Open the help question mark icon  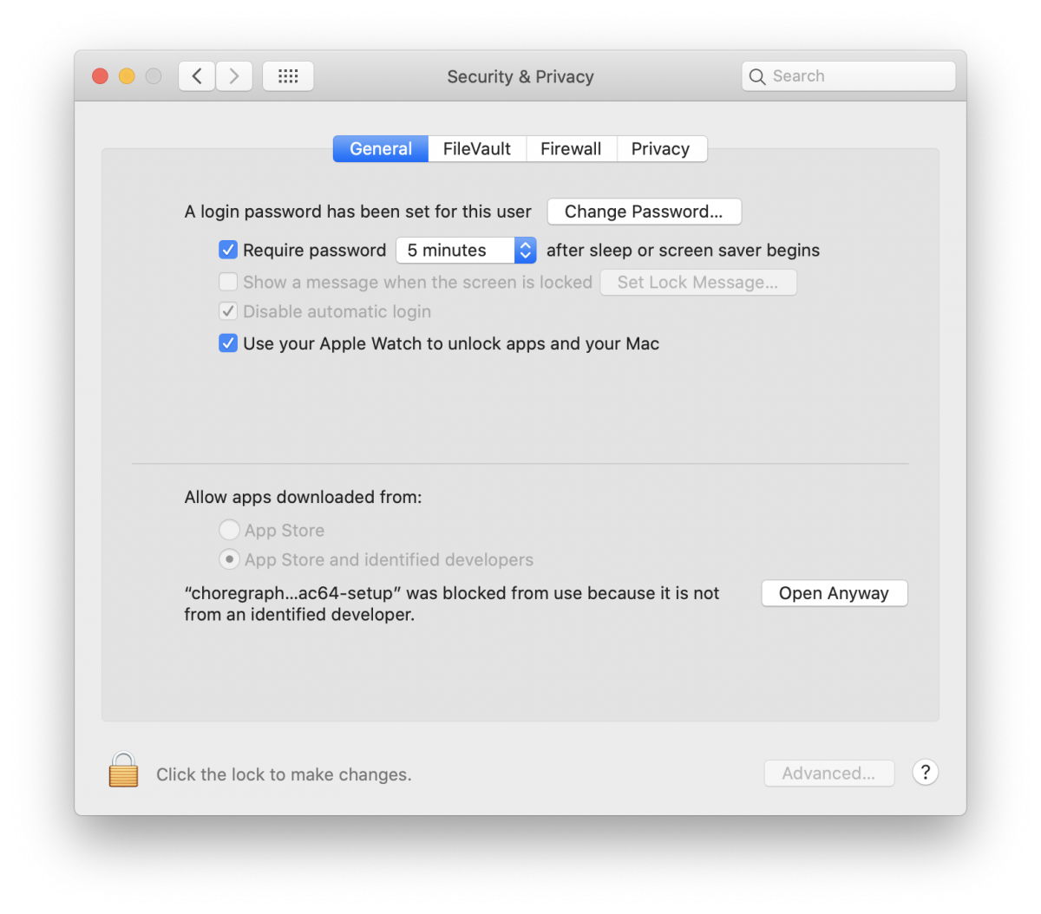(x=926, y=772)
